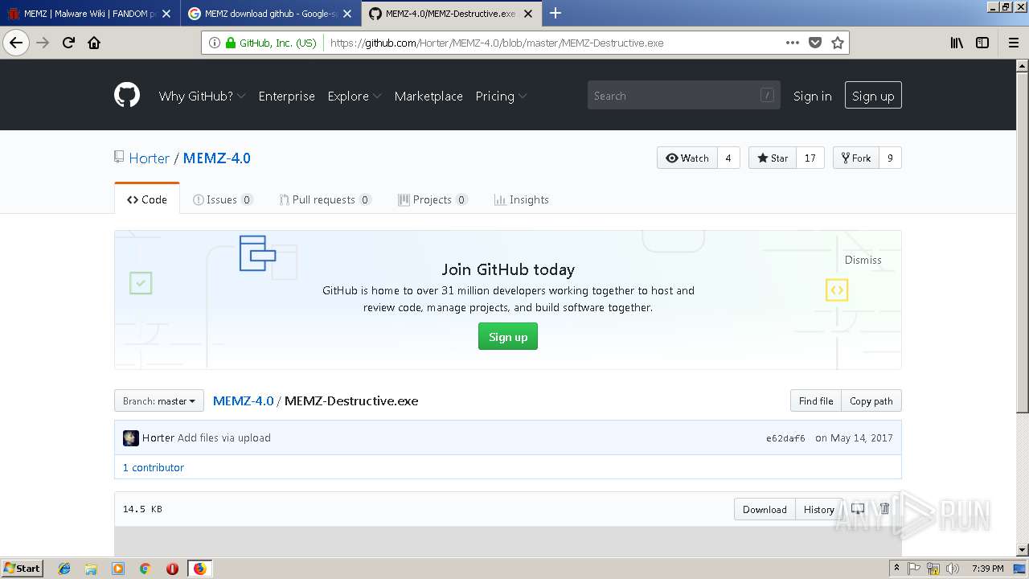This screenshot has width=1029, height=579.
Task: Reload the current page
Action: click(68, 43)
